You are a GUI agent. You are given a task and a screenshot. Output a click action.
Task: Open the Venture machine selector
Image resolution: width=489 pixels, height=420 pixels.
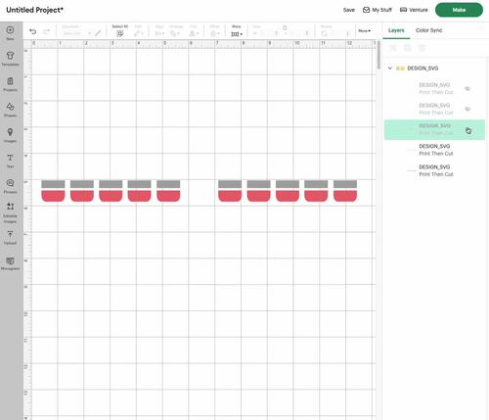[414, 10]
